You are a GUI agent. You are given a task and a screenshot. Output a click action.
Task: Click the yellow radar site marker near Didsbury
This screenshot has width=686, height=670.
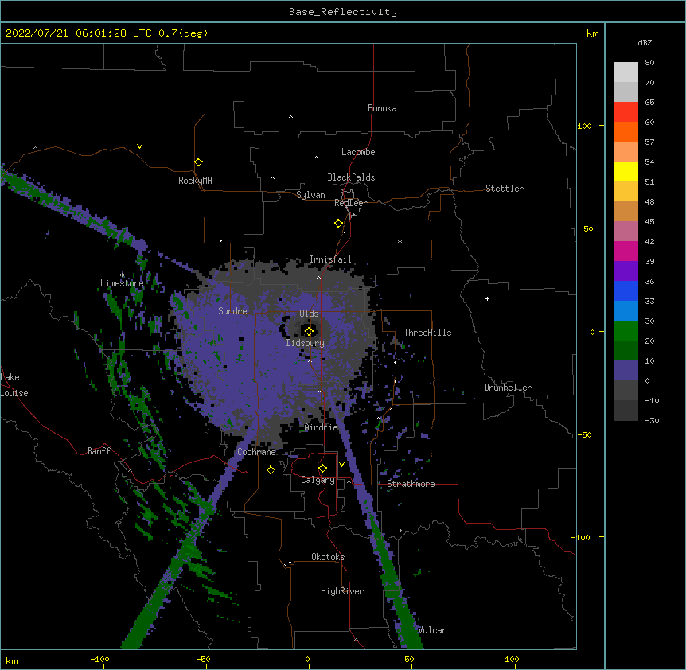click(309, 331)
